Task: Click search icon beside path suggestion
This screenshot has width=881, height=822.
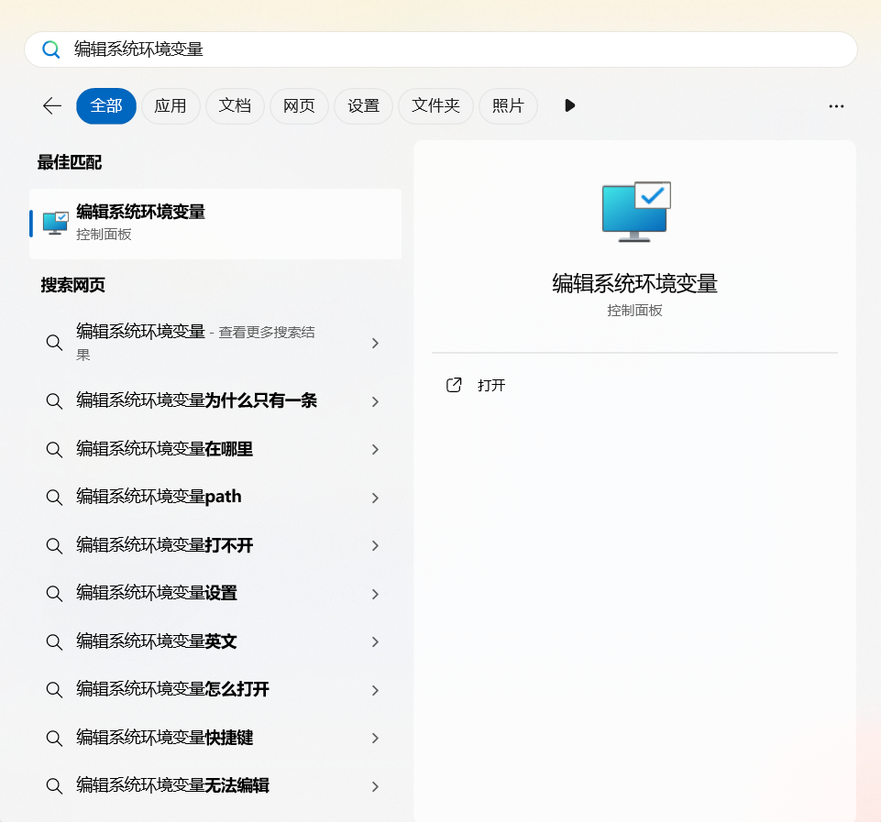Action: click(x=54, y=497)
